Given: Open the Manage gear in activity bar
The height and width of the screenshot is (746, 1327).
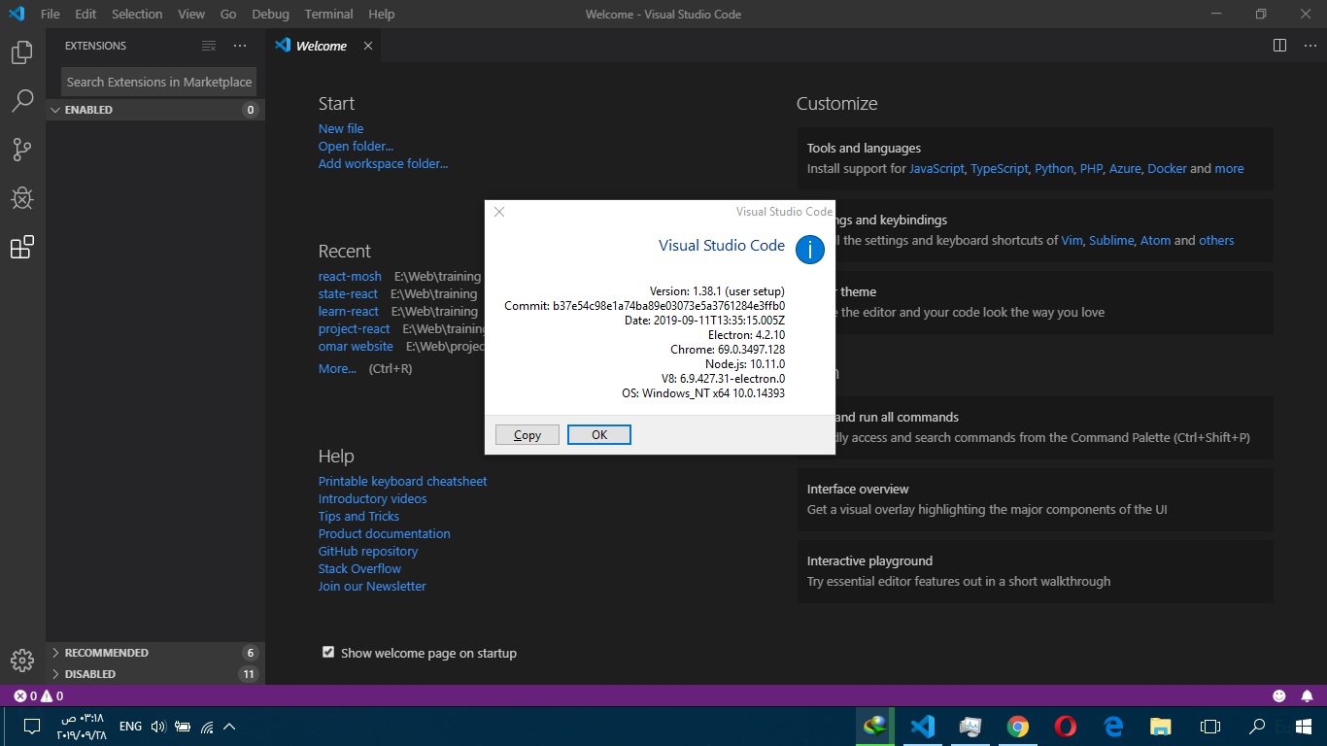Looking at the screenshot, I should click(x=22, y=661).
